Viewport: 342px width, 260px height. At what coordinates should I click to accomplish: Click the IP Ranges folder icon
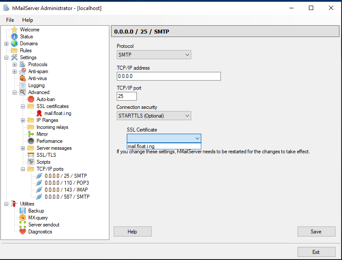coord(31,120)
